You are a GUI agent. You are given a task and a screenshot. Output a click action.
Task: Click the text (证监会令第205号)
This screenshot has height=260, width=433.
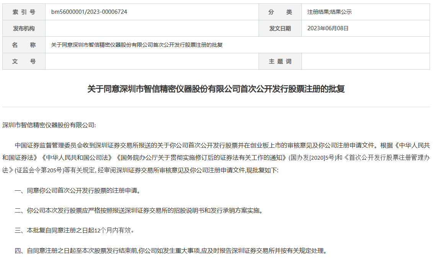click(x=39, y=170)
